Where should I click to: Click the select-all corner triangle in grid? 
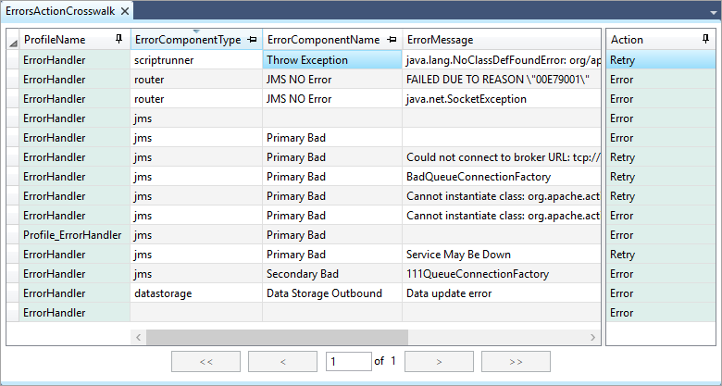click(13, 44)
